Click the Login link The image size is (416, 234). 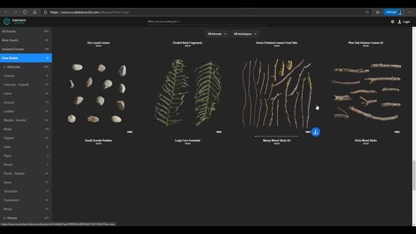pos(406,21)
